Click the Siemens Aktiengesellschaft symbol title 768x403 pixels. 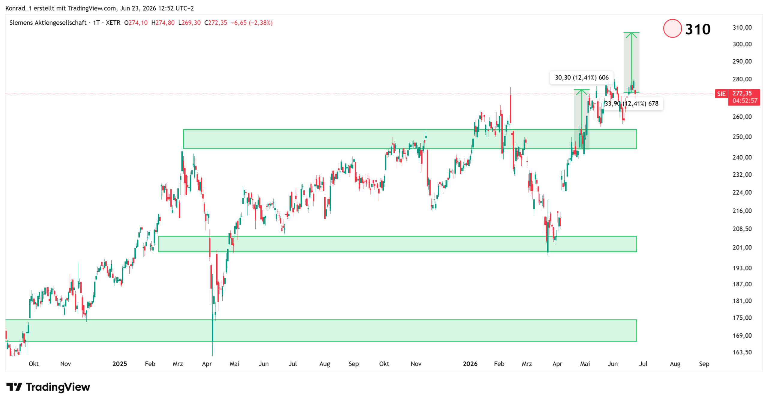tap(48, 23)
